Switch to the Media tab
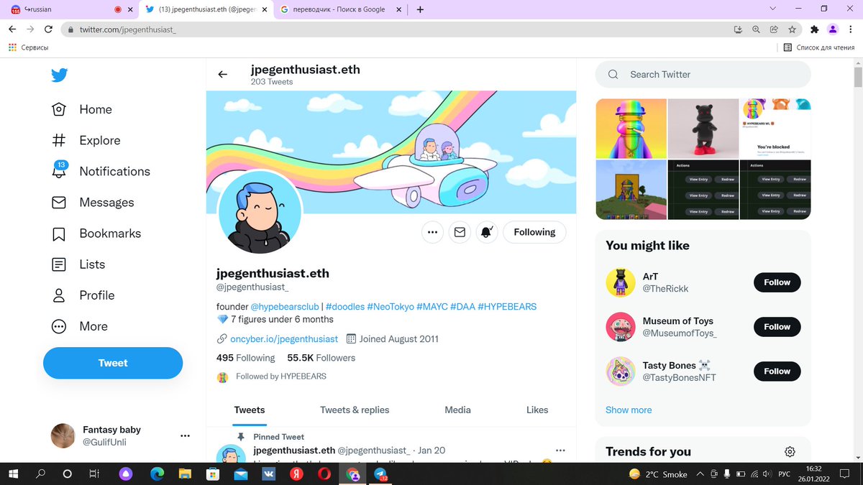 (x=457, y=410)
